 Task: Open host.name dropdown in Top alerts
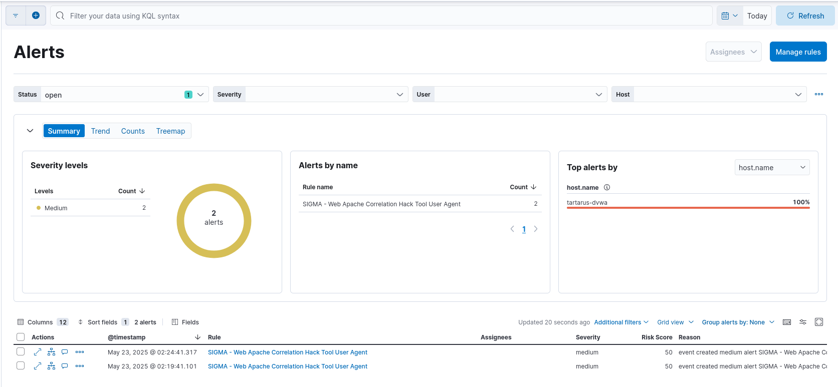pos(772,167)
